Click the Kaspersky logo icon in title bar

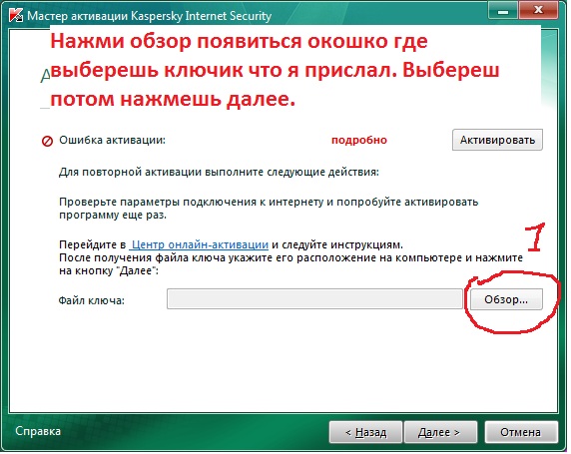tap(16, 16)
